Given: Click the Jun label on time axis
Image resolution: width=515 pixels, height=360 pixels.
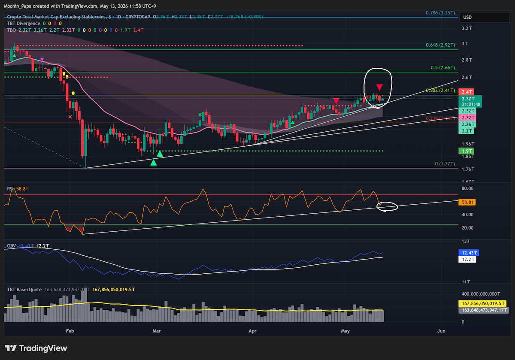Looking at the screenshot, I should pos(441,331).
